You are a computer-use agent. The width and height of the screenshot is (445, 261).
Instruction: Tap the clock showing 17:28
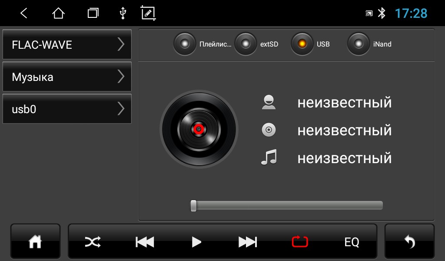tap(411, 13)
